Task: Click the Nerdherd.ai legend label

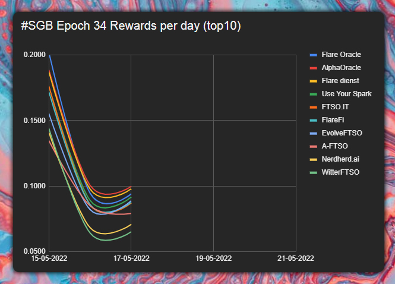Action: click(x=340, y=159)
